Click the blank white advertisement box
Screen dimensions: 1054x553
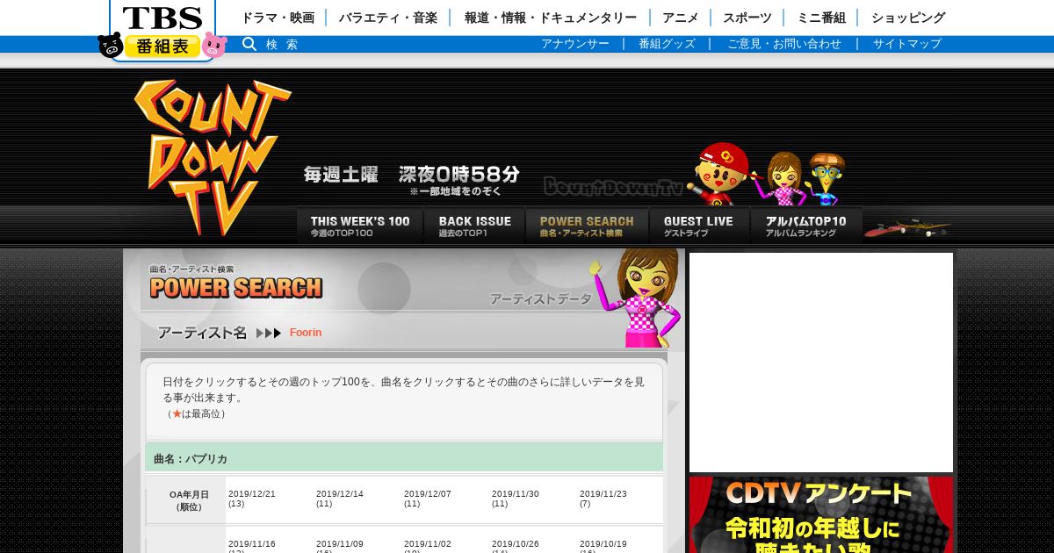(821, 363)
